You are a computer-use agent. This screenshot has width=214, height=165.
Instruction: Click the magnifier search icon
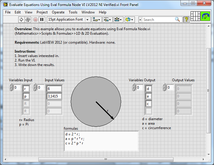(x=177, y=20)
